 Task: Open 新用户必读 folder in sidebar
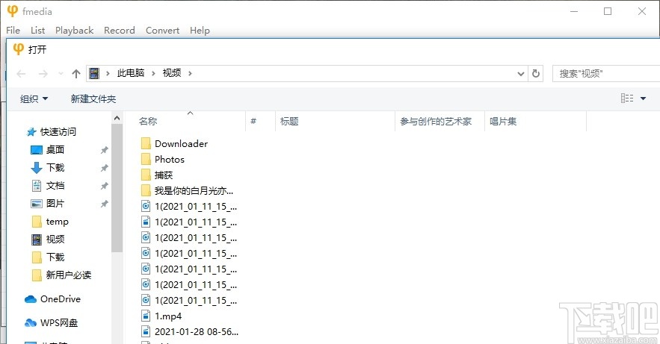tap(69, 275)
